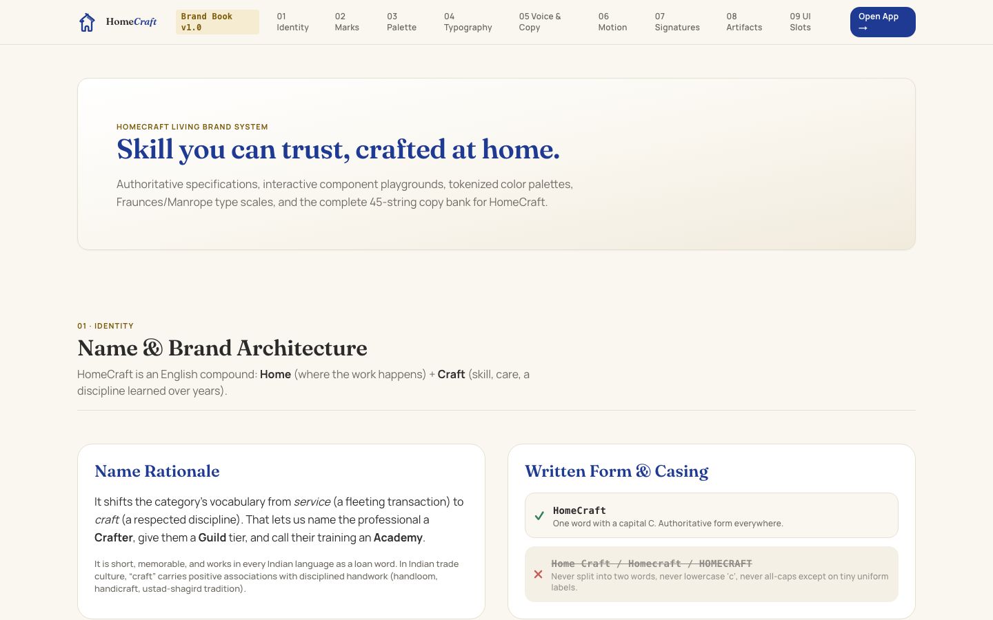Click the struck-through "Home Craft / Homecraft / HOMECRAFT" text
This screenshot has height=620, width=993.
(652, 564)
